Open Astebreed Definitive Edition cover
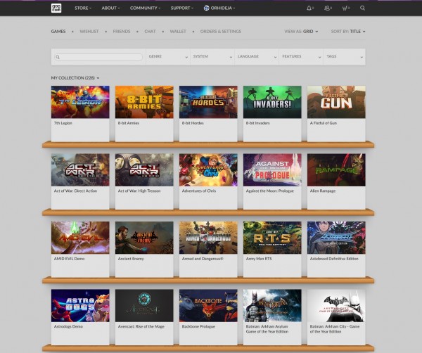The width and height of the screenshot is (422, 353). click(x=336, y=238)
